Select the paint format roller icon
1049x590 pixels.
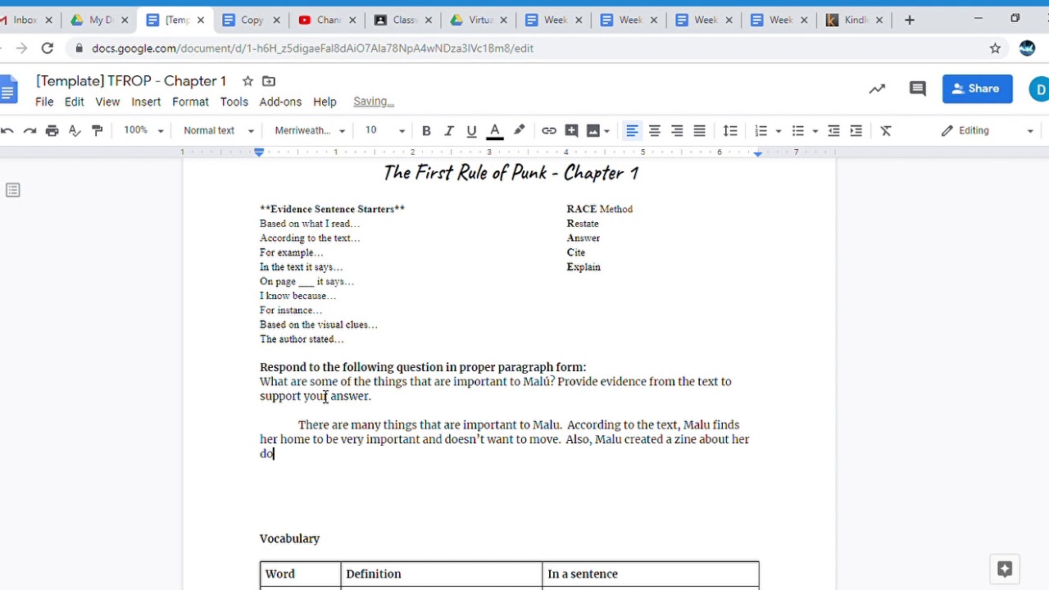(97, 130)
